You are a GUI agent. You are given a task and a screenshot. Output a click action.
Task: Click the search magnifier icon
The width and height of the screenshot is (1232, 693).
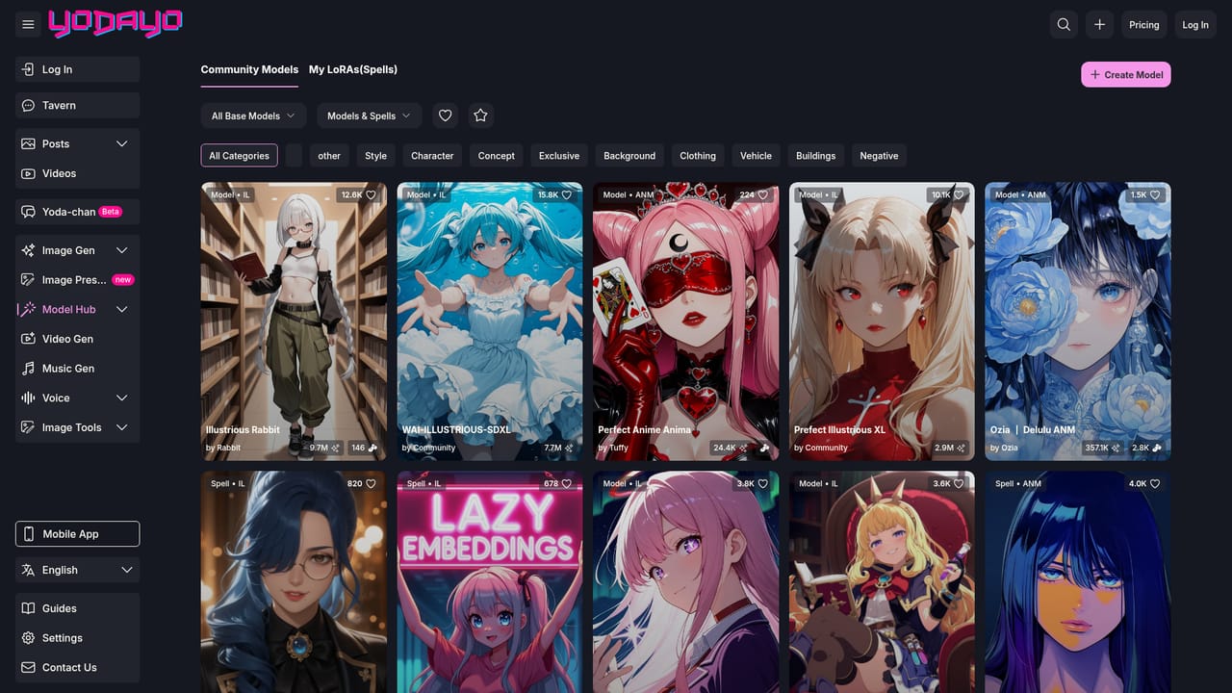pos(1064,24)
